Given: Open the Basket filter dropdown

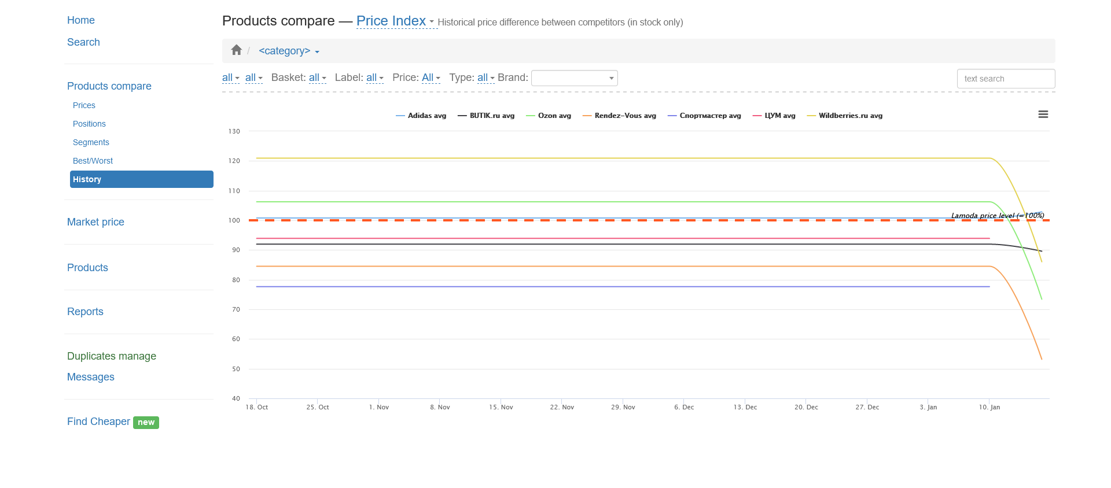Looking at the screenshot, I should pyautogui.click(x=317, y=77).
